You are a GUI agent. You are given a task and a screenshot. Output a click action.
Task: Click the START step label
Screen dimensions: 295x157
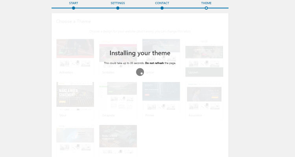coord(73,3)
